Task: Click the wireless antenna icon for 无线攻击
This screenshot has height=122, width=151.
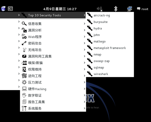Action: (x=24, y=50)
